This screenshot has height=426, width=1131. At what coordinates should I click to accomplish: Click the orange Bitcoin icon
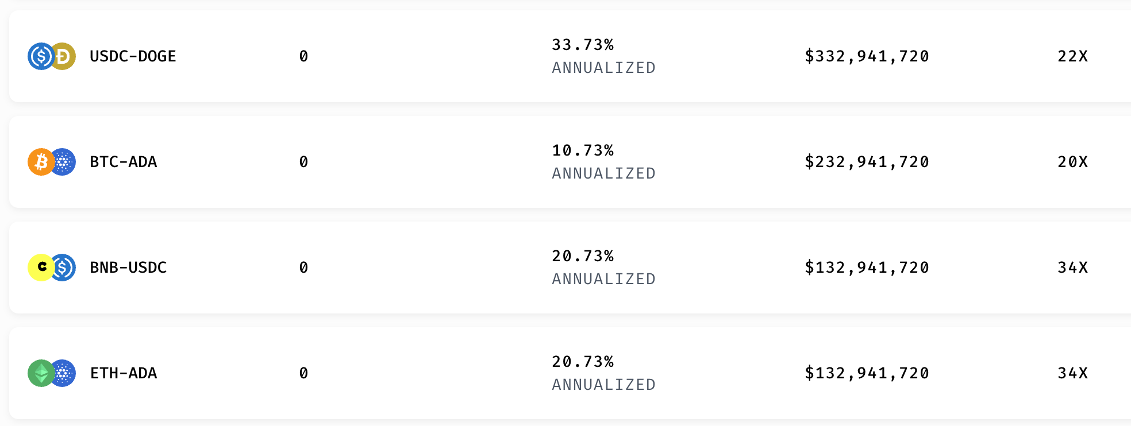tap(41, 162)
